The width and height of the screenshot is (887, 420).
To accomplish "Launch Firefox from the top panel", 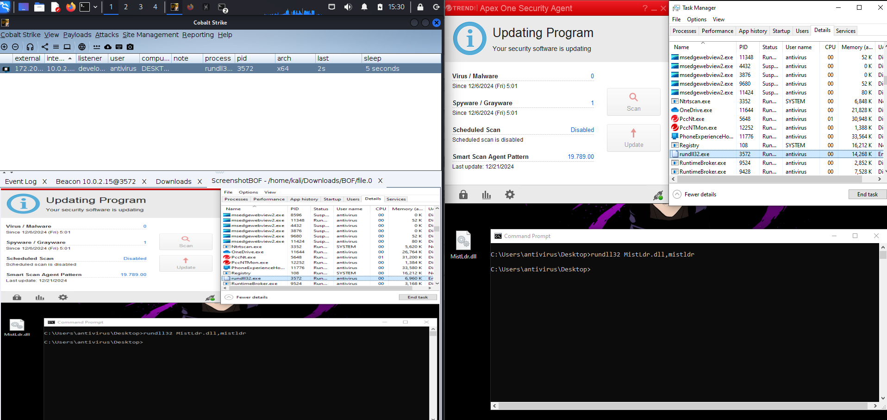I will [70, 7].
